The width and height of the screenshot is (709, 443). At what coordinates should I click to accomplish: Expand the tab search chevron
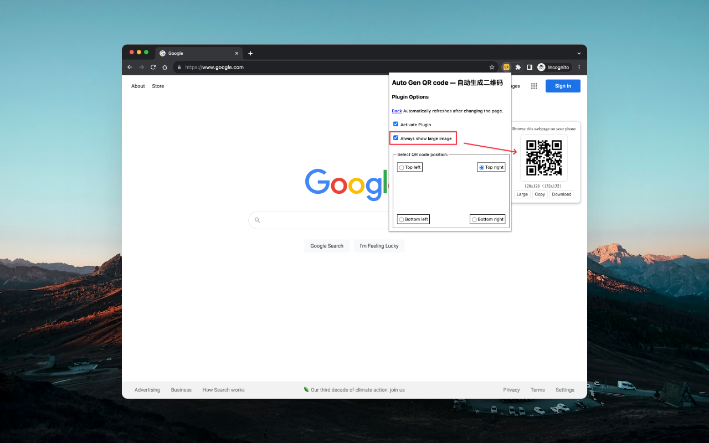[579, 53]
